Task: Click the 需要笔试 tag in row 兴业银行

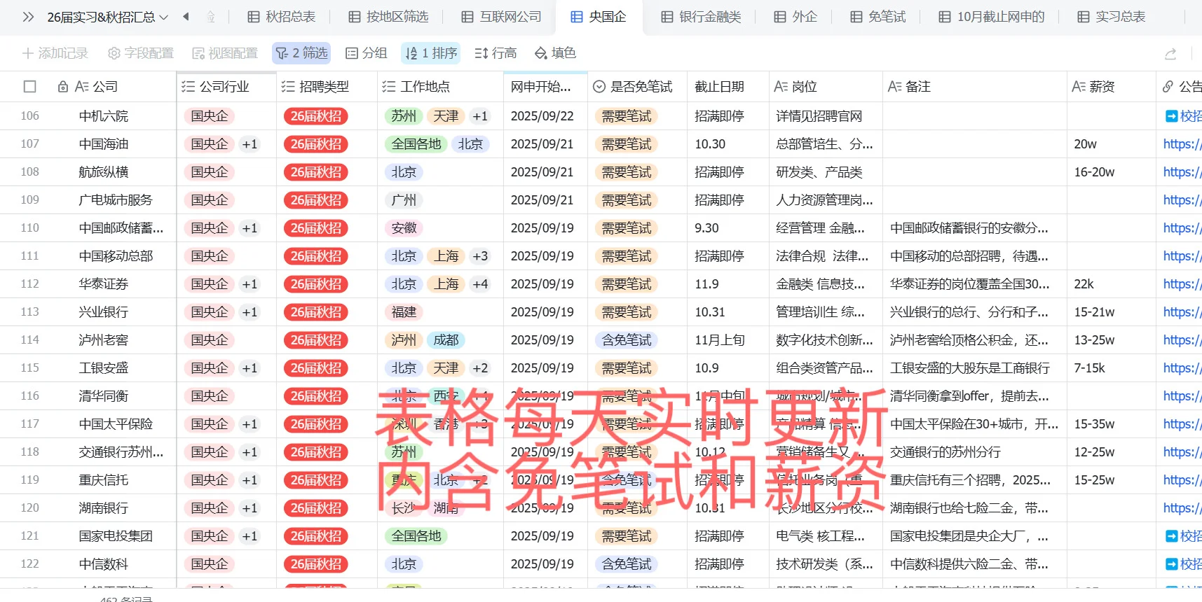Action: click(x=627, y=312)
